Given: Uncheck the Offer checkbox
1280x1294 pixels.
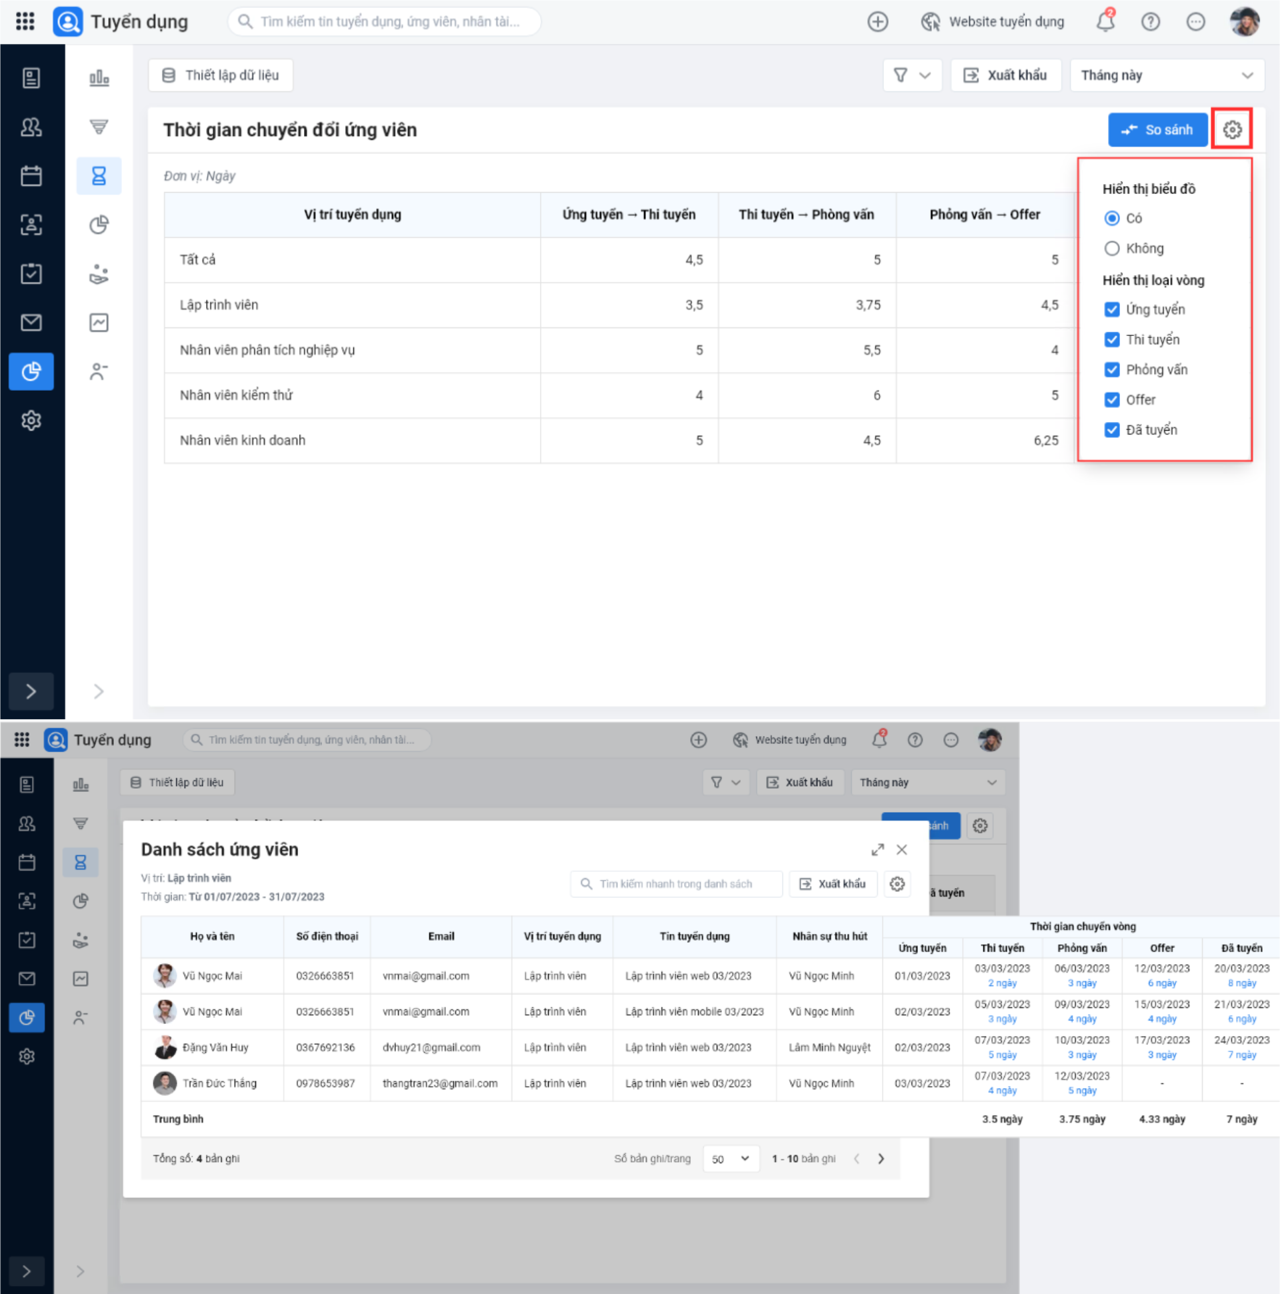Looking at the screenshot, I should tap(1111, 400).
